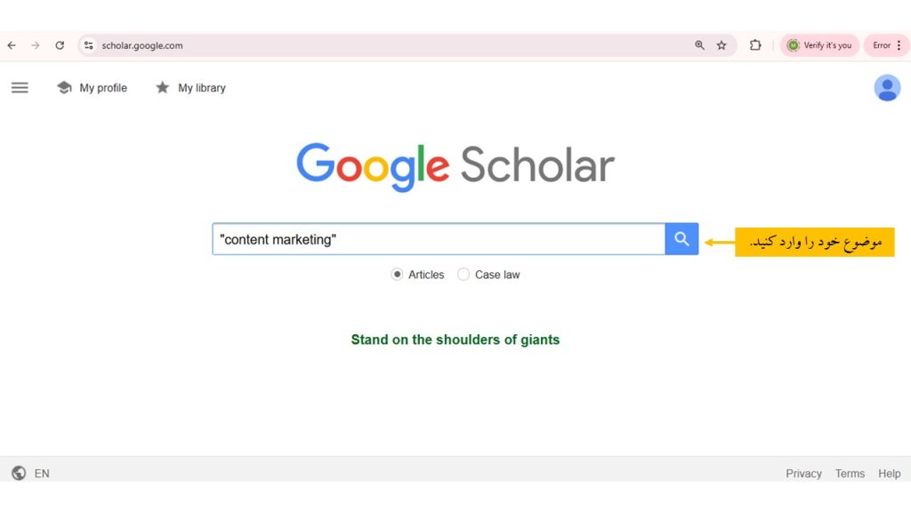
Task: Reload the Google Scholar page
Action: point(60,45)
